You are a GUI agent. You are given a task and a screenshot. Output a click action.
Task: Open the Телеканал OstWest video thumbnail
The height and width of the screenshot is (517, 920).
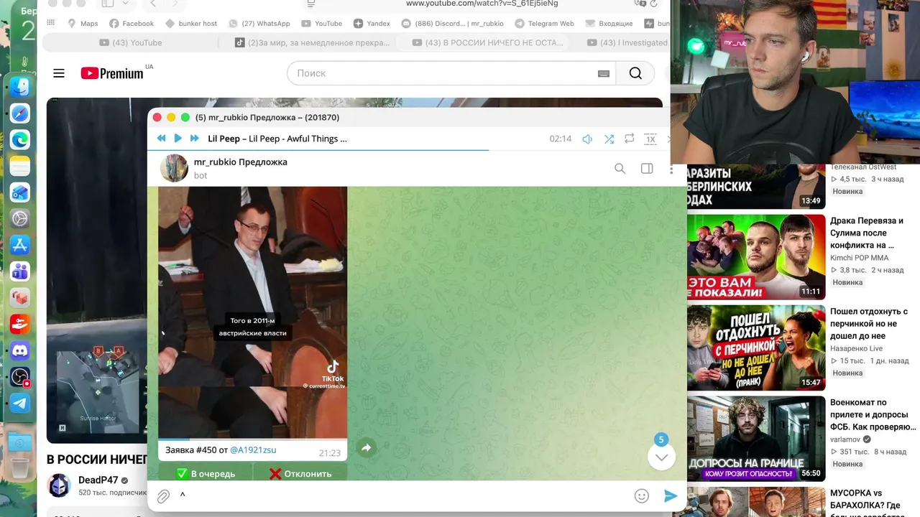[x=756, y=187]
